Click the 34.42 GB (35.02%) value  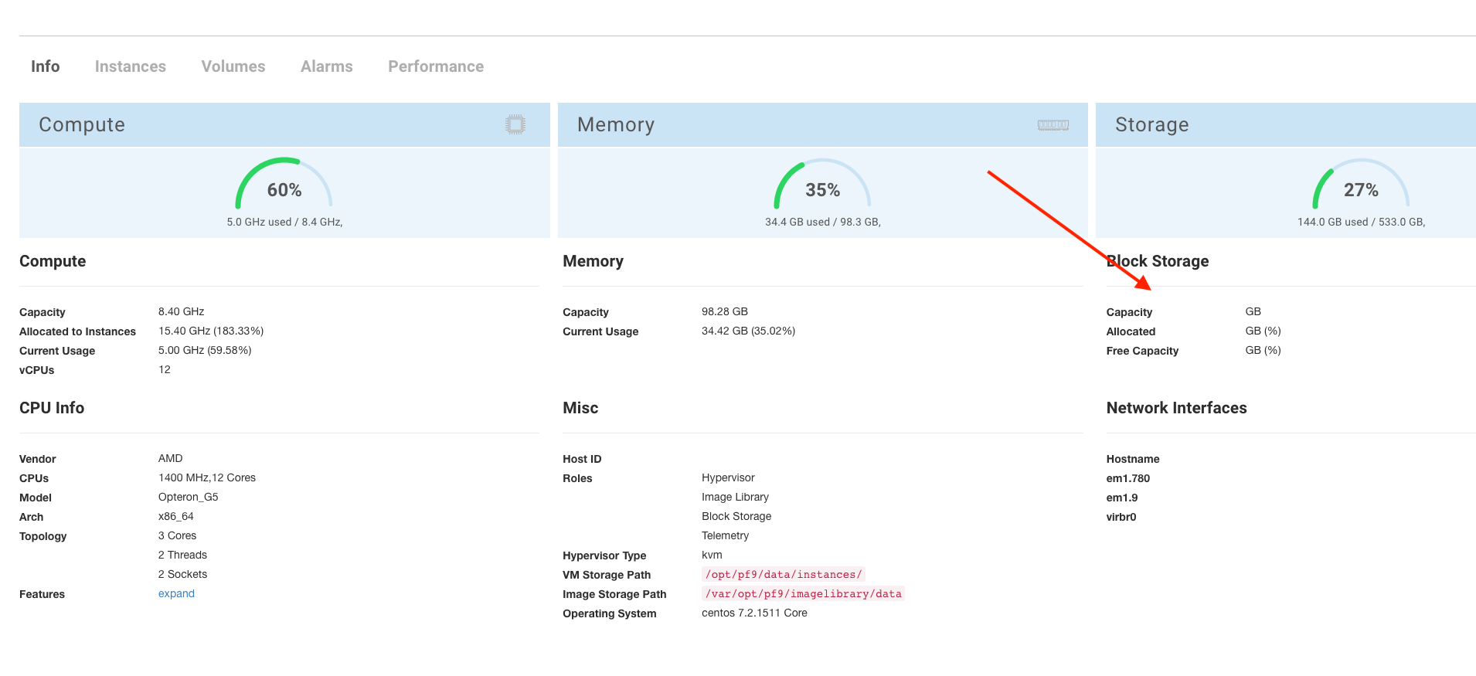tap(748, 331)
